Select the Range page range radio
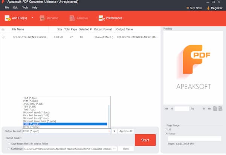Screen dimensions: 226x155 166,134
